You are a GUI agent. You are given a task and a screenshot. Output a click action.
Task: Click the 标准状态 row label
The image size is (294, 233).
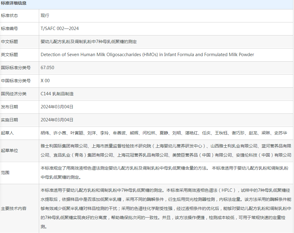(9, 15)
